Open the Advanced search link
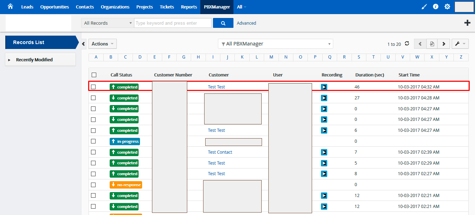This screenshot has height=215, width=475. [x=246, y=23]
